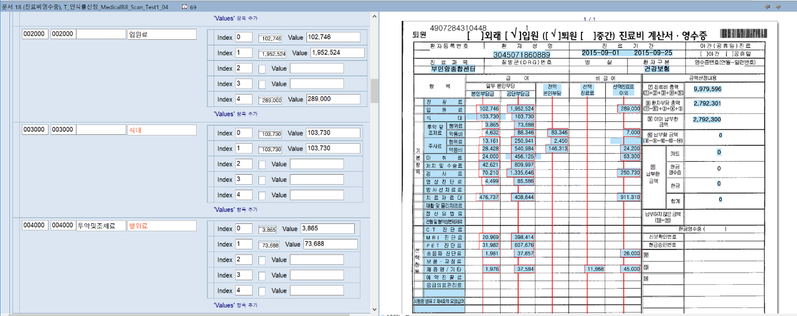Click the 250,730 cell on the bill
This screenshot has height=316, width=797.
pyautogui.click(x=628, y=172)
